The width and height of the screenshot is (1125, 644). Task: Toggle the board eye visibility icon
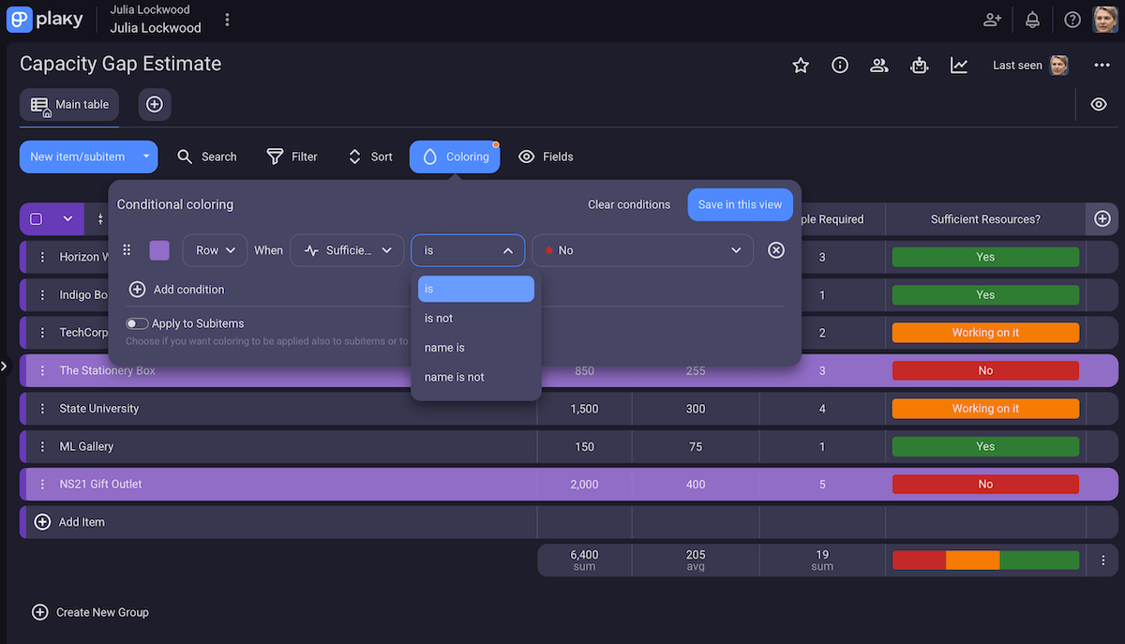tap(1098, 104)
